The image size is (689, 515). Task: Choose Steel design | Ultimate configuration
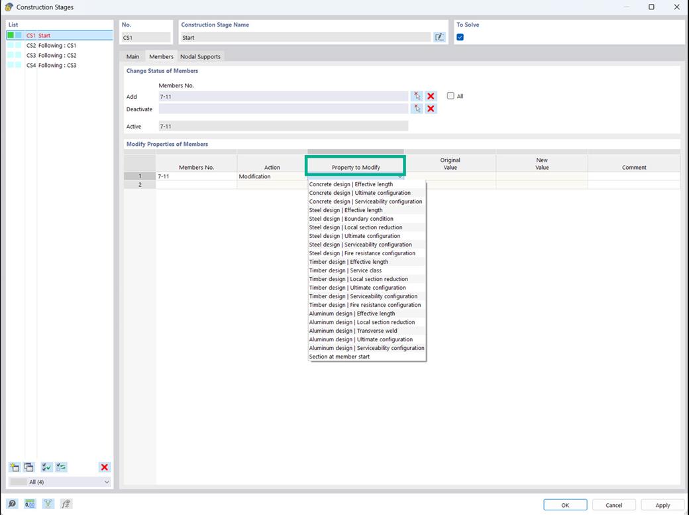coord(366,236)
